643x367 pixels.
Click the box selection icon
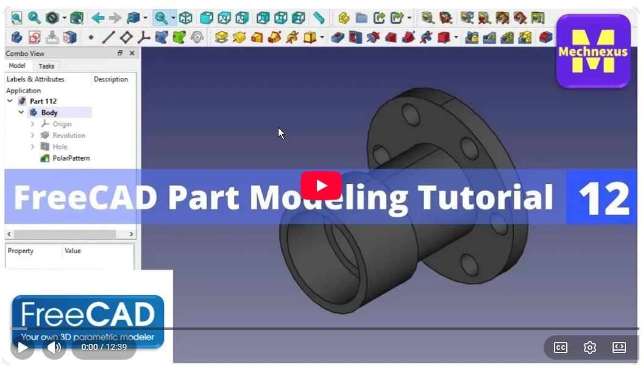(x=77, y=18)
